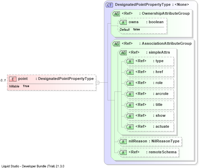Click the A icon of actuate attribute

130,127
